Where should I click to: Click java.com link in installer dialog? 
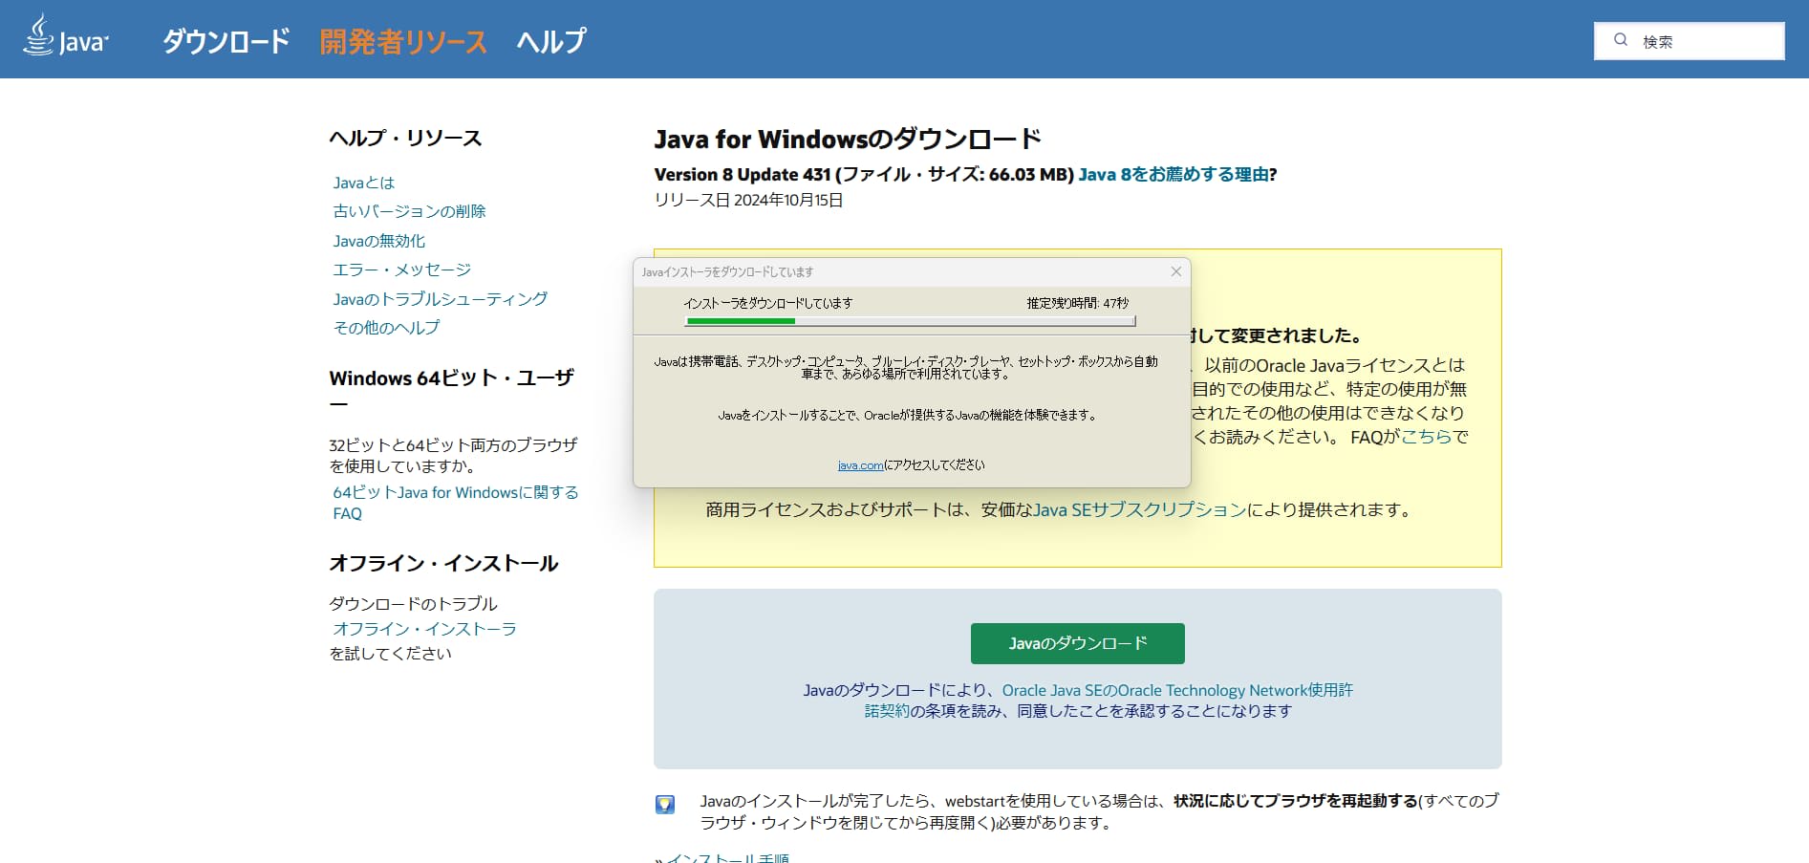(x=860, y=465)
